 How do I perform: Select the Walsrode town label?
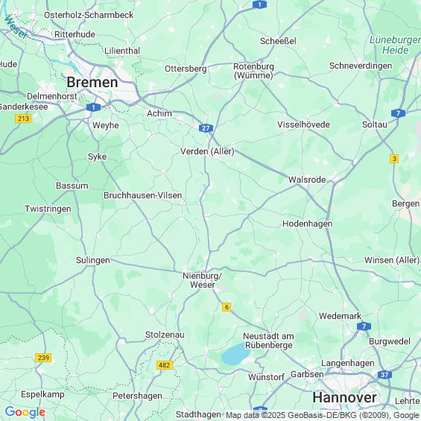[x=307, y=180]
